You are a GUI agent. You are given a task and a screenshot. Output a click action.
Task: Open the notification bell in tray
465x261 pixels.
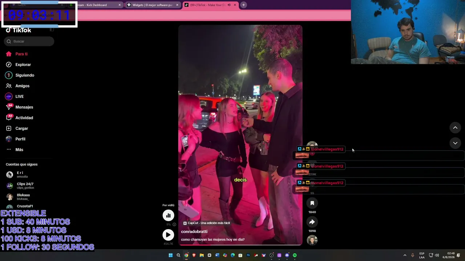tap(458, 255)
